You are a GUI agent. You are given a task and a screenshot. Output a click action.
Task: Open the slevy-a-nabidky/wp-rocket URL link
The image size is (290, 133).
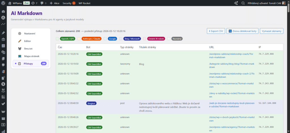(x=232, y=95)
